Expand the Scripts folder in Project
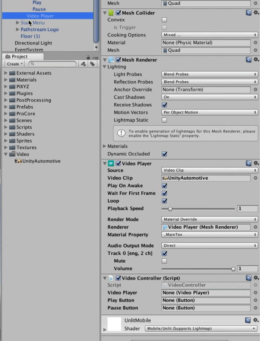Image resolution: width=260 pixels, height=341 pixels. [6, 127]
